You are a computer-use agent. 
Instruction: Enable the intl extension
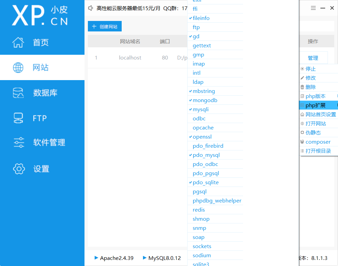(215, 73)
